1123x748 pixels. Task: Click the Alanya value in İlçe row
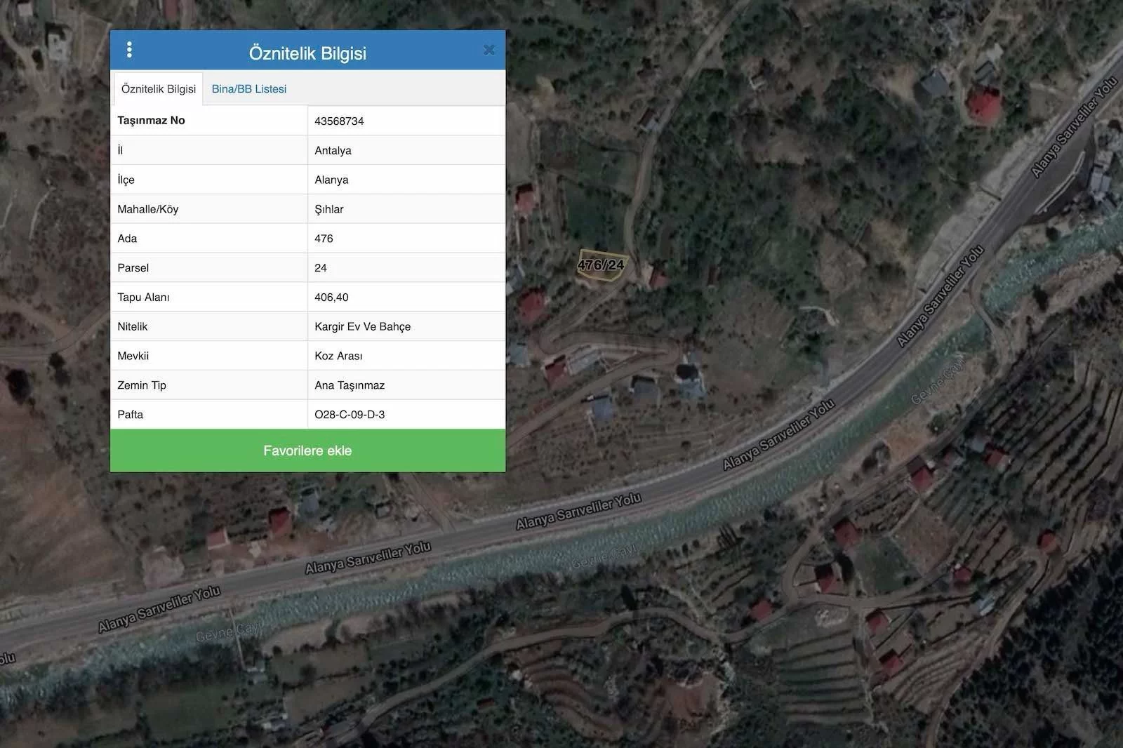(x=331, y=180)
